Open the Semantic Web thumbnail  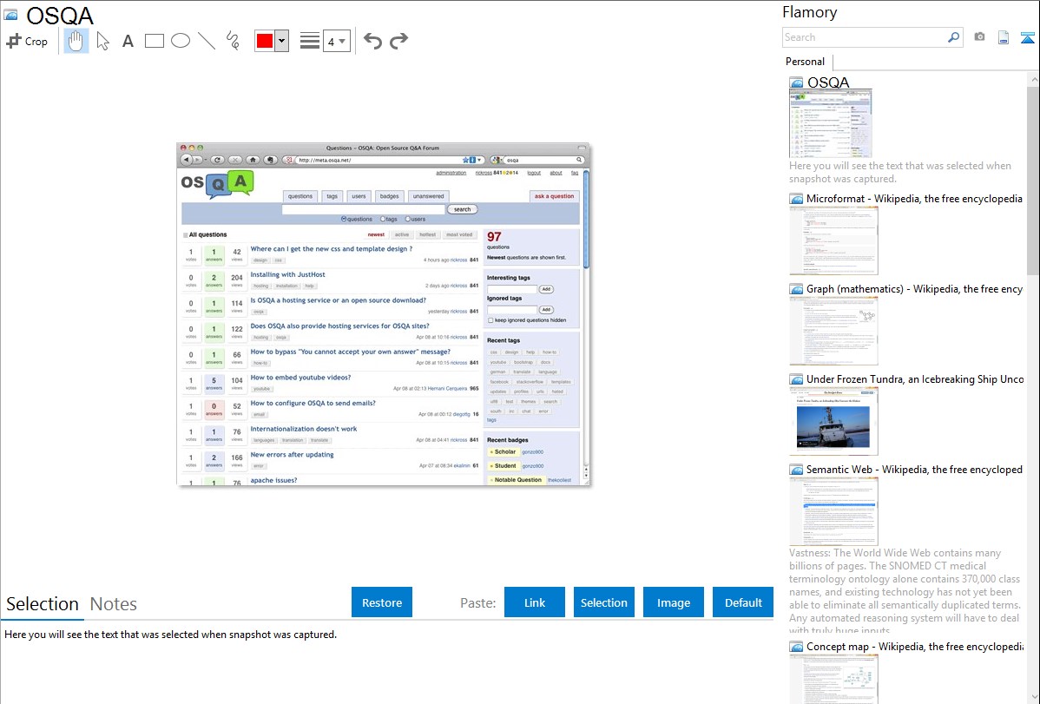click(x=833, y=511)
